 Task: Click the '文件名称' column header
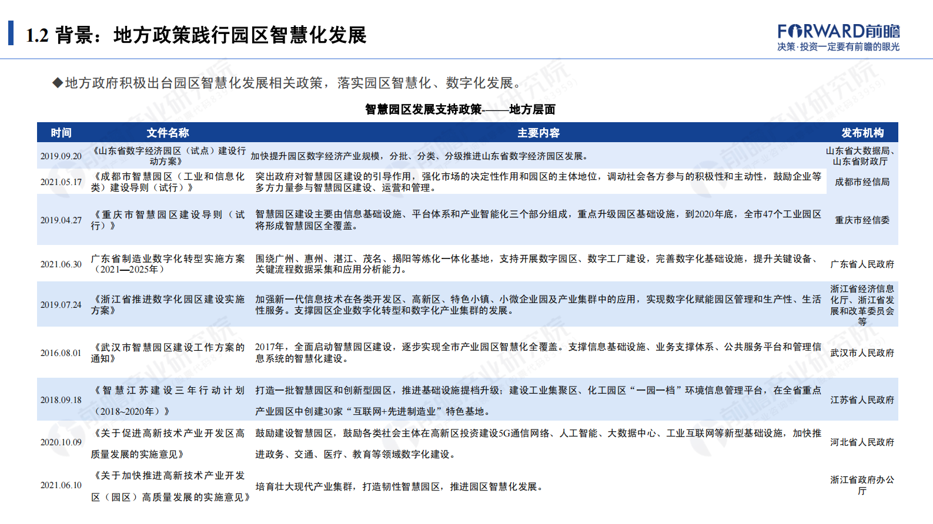[x=168, y=133]
